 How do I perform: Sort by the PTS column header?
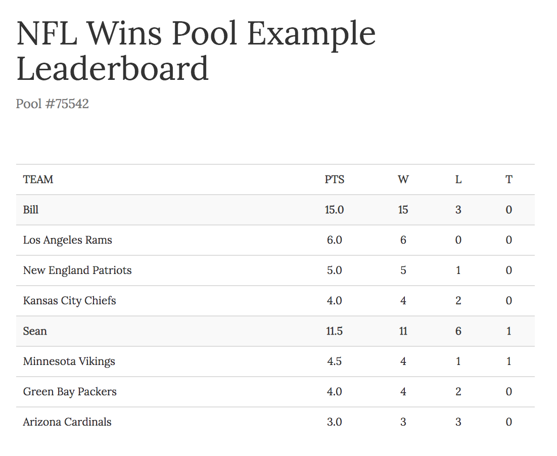(x=334, y=179)
